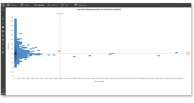This screenshot has height=103, width=194.
Task: Open the image/monitor sidebar icon
Action: coord(3,19)
